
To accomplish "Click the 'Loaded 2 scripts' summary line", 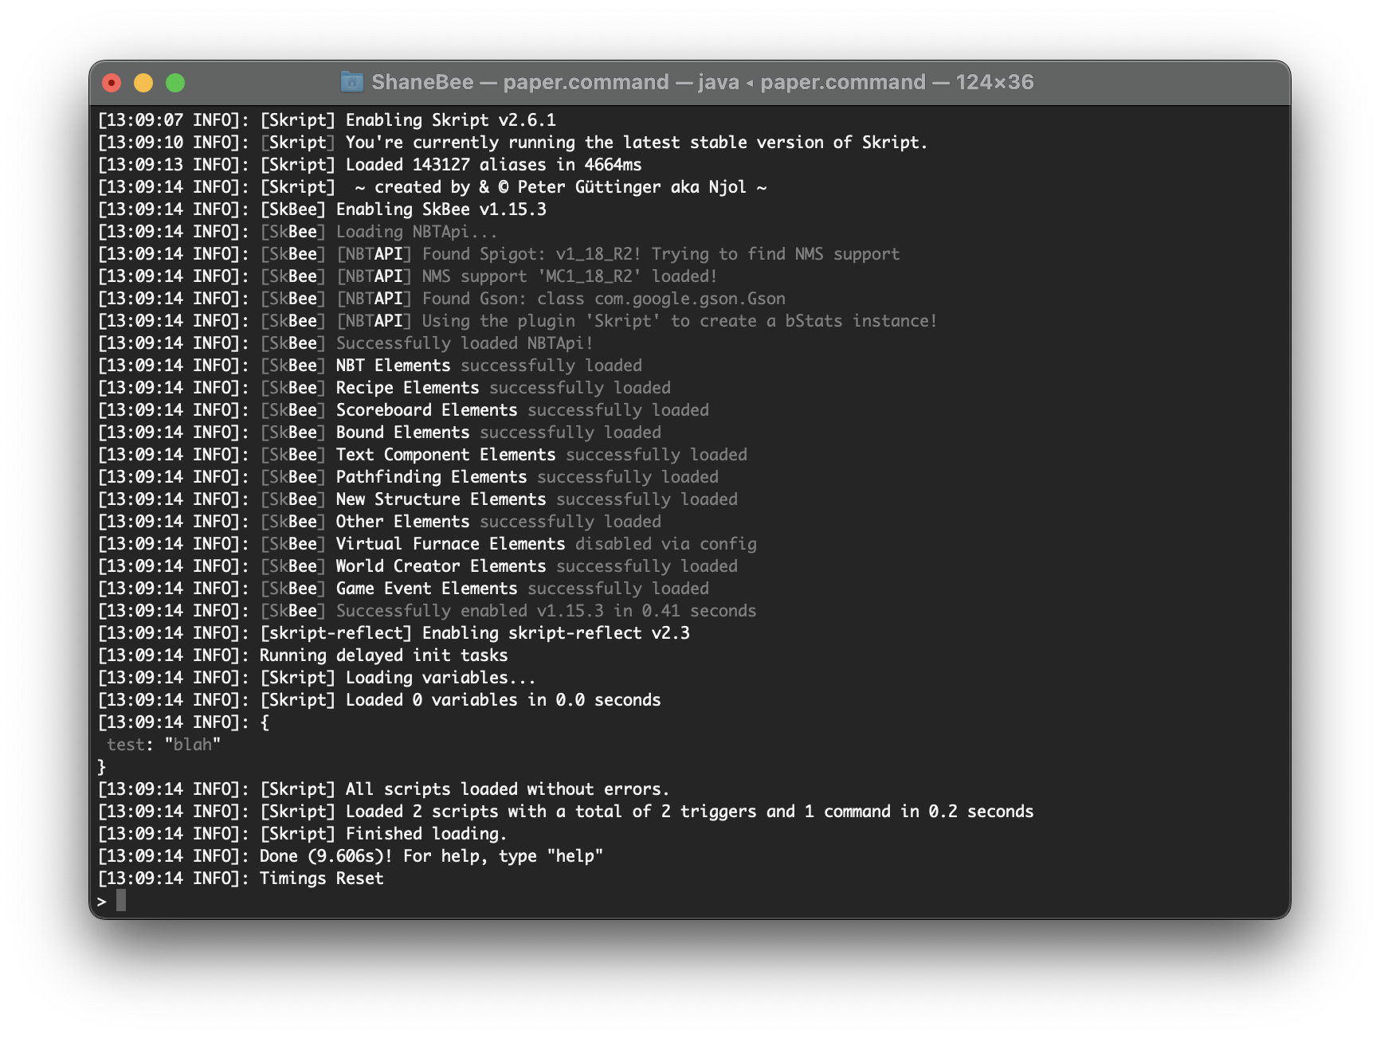I will 566,812.
